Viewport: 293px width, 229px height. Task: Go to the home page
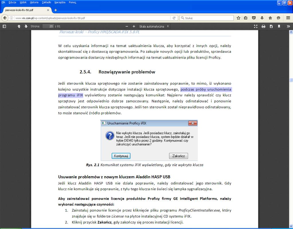tap(270, 18)
